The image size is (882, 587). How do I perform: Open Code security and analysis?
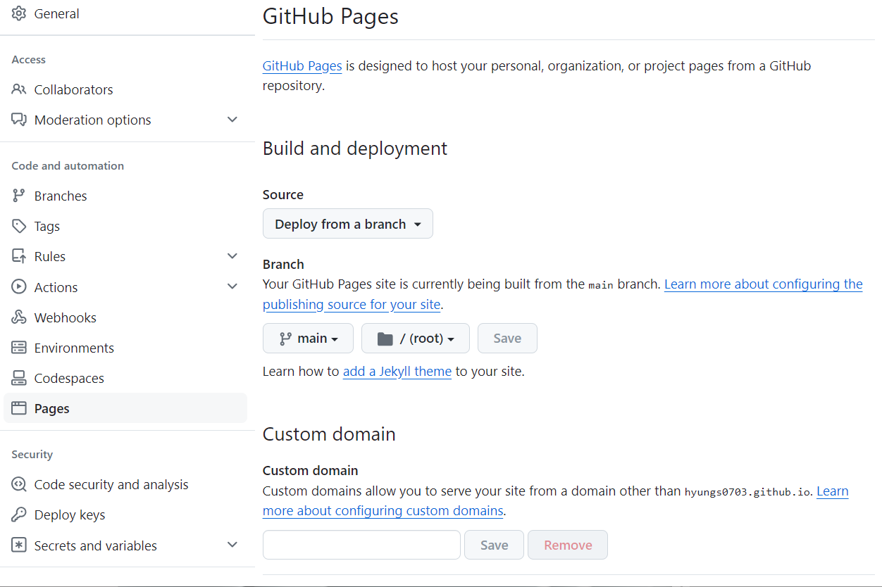pyautogui.click(x=125, y=484)
